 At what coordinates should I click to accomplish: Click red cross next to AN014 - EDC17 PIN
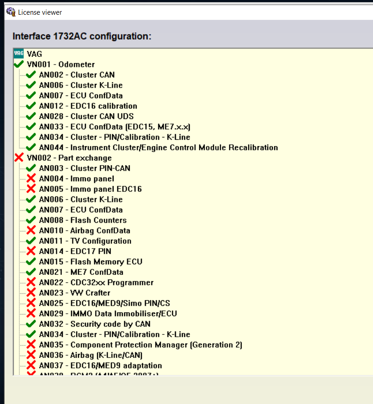(31, 251)
